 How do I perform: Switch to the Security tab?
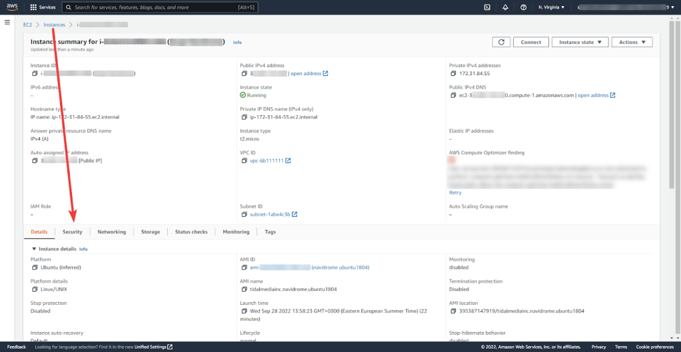pos(73,232)
